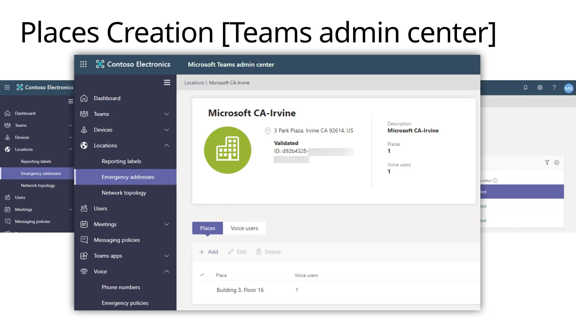
Task: Click Teams people icon in front sidebar
Action: click(84, 114)
